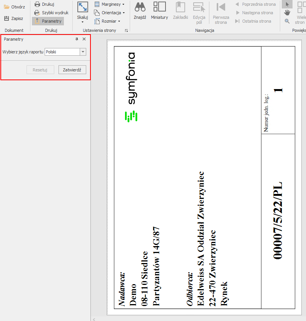Open the Skaluj scaling options
This screenshot has width=306, height=321.
tap(82, 12)
